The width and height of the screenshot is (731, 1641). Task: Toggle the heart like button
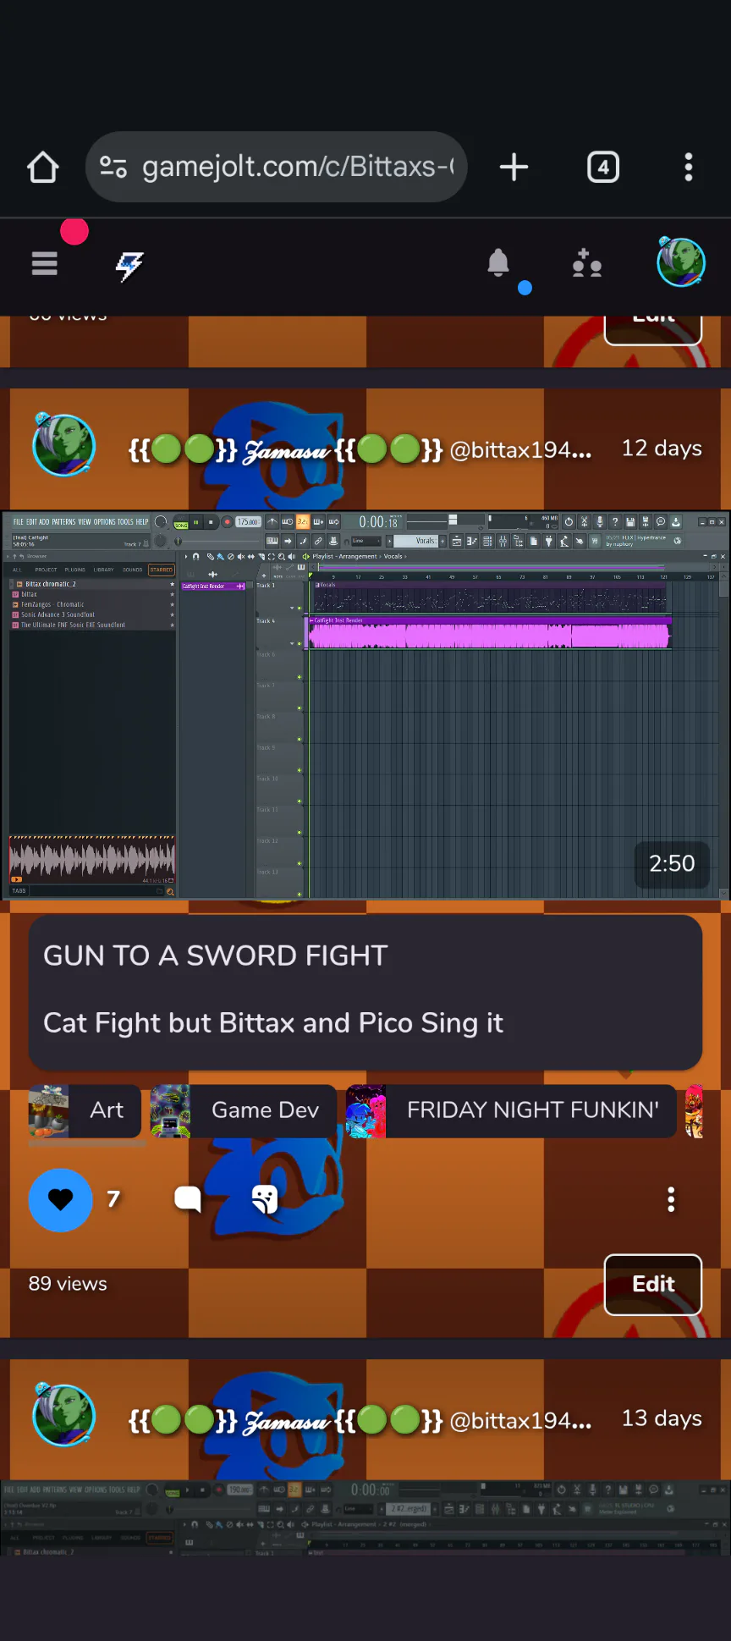pyautogui.click(x=61, y=1199)
